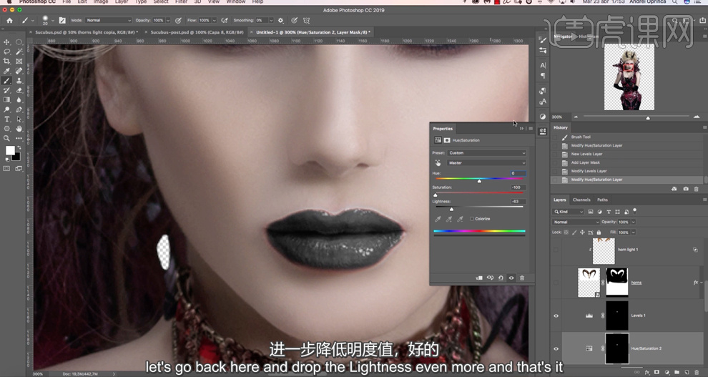Create new group folder icon in Layers

[677, 372]
